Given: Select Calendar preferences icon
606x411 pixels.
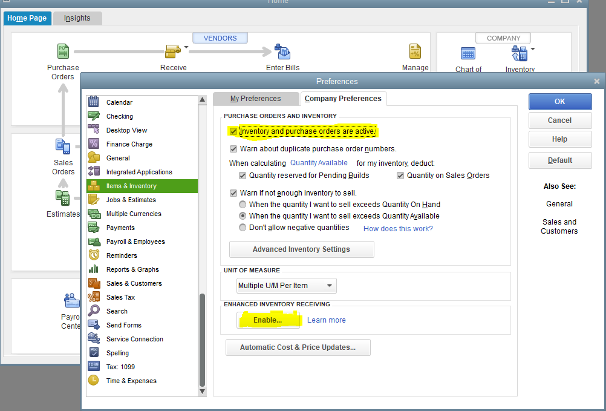Looking at the screenshot, I should 94,102.
